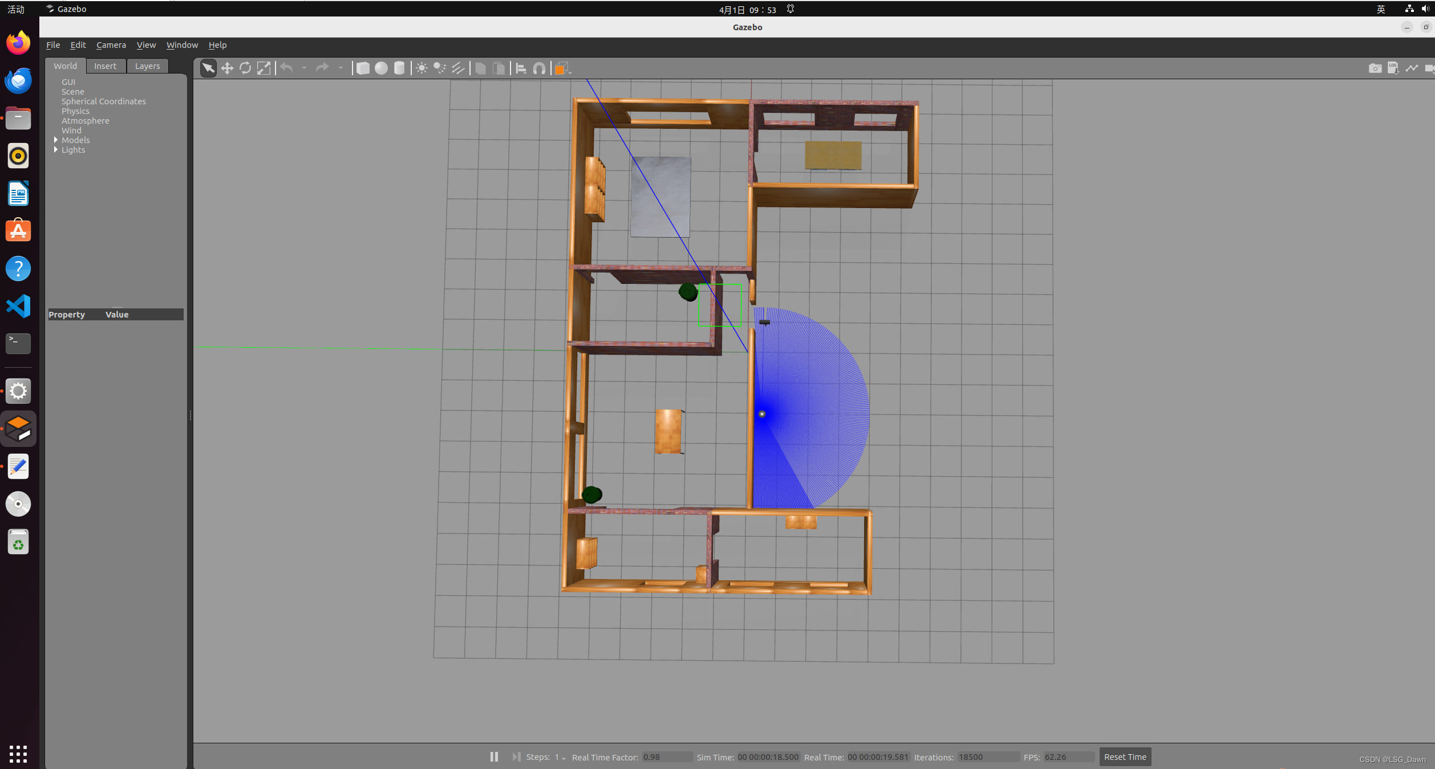Take a screenshot with the camera icon
The width and height of the screenshot is (1435, 769).
[1375, 68]
